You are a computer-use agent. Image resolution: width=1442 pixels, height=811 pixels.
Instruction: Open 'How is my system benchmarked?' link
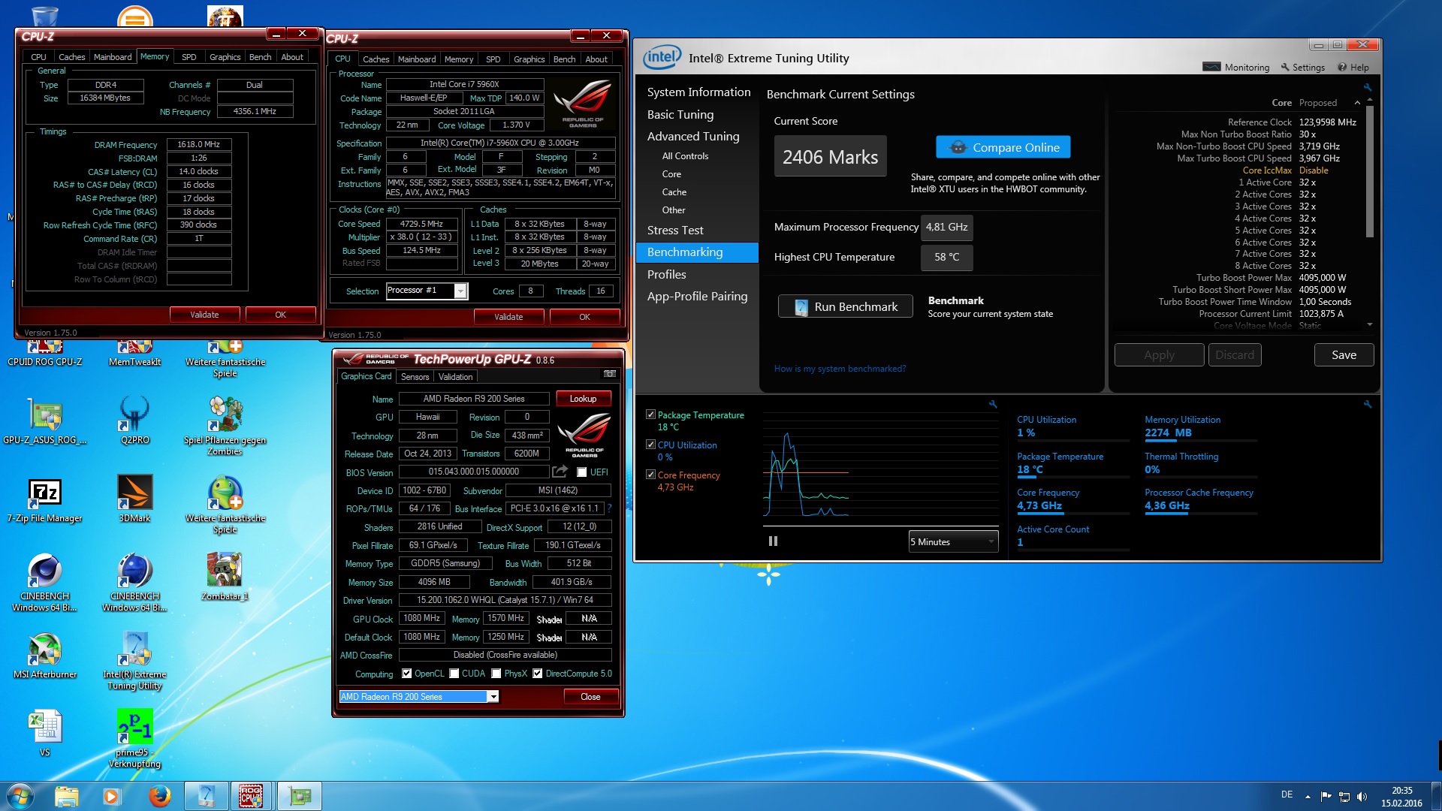pyautogui.click(x=840, y=369)
